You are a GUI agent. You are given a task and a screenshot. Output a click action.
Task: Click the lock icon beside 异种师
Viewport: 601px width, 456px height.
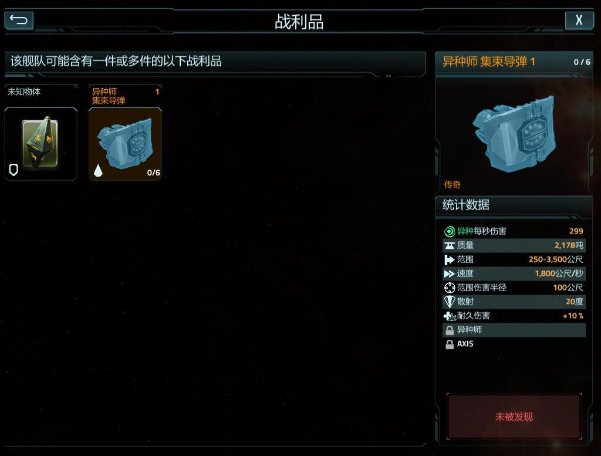tap(449, 330)
